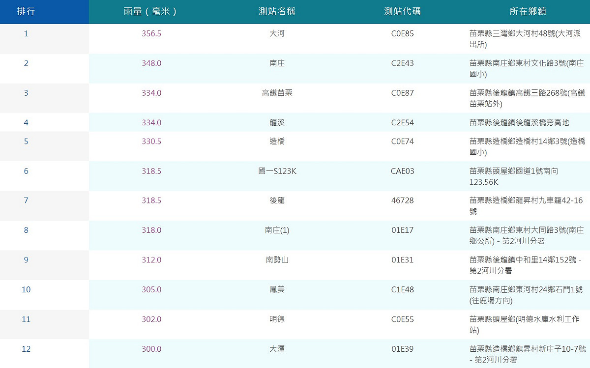Click rank number 12
This screenshot has height=368, width=590.
26,349
